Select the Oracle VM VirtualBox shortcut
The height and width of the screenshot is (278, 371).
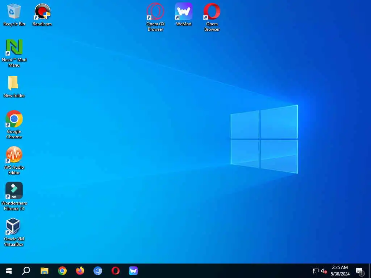[14, 232]
